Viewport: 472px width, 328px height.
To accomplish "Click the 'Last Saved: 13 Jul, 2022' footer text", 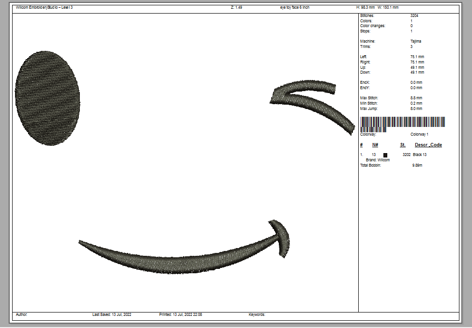I will [112, 315].
